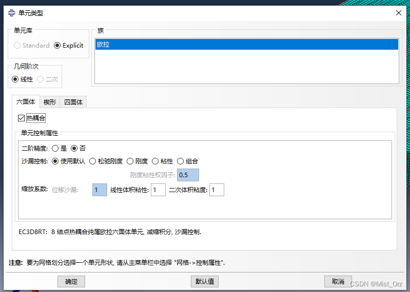The height and width of the screenshot is (292, 410).
Task: Select 欧拉 in the family list
Action: coord(246,45)
